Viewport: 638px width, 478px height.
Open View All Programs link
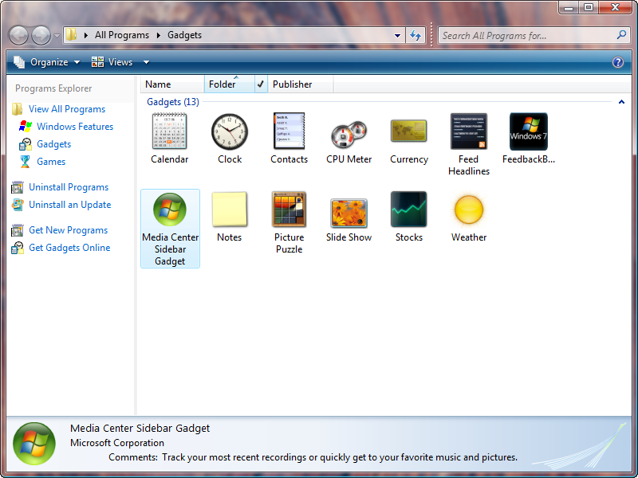click(x=67, y=109)
